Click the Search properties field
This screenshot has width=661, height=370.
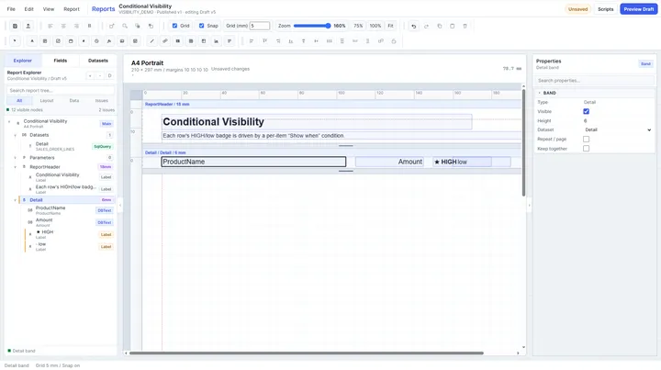(x=594, y=81)
